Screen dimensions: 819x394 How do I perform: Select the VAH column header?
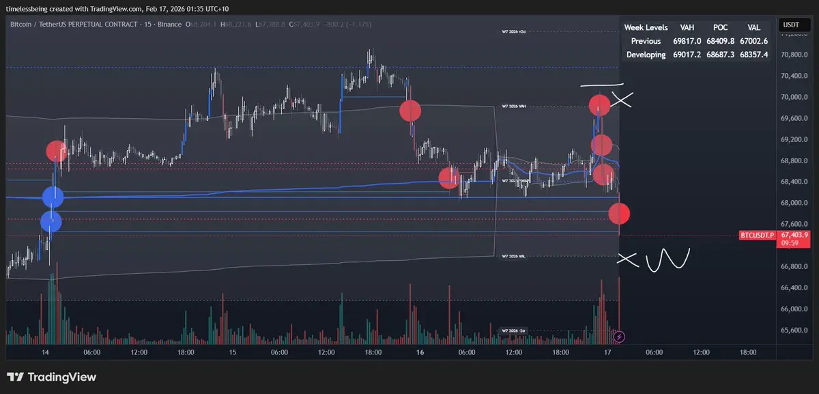[x=688, y=27]
